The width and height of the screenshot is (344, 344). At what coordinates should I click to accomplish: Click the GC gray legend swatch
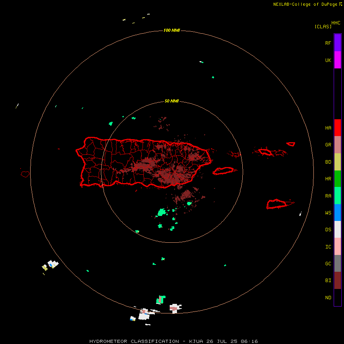[x=338, y=263]
